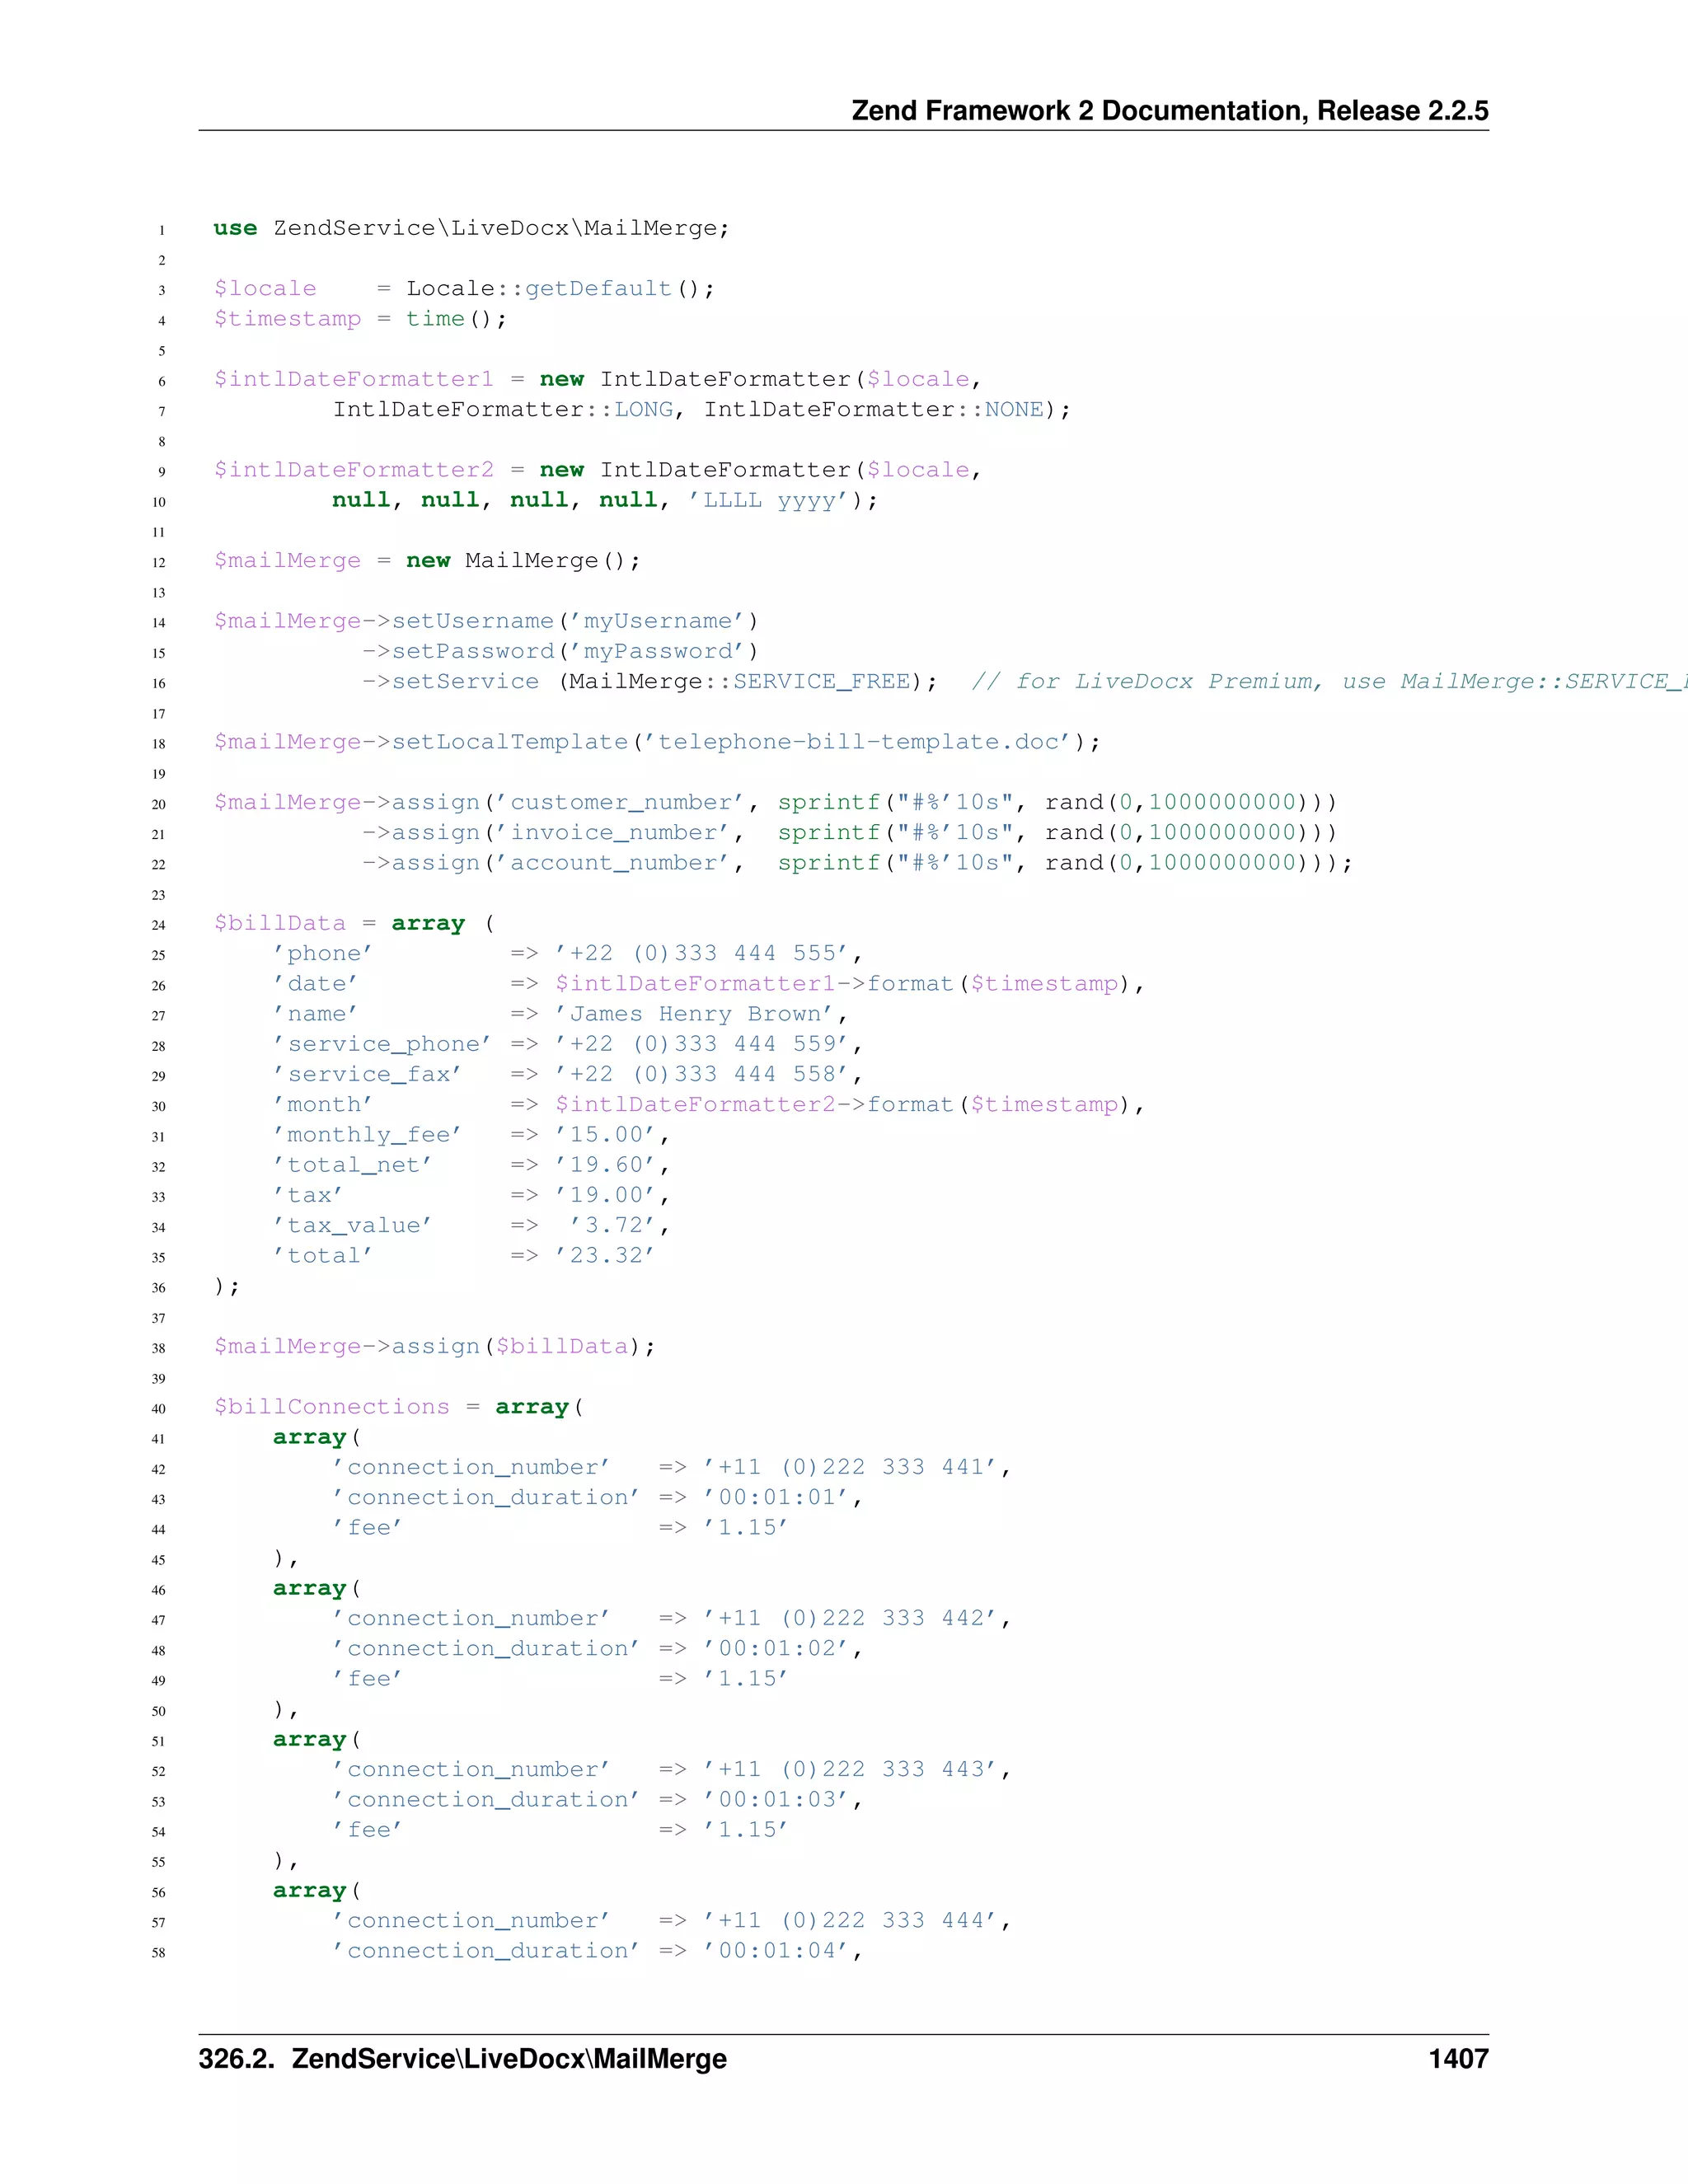Image resolution: width=1688 pixels, height=2184 pixels.
Task: Click the name 'James Henry Brown'
Action: pyautogui.click(x=701, y=1014)
